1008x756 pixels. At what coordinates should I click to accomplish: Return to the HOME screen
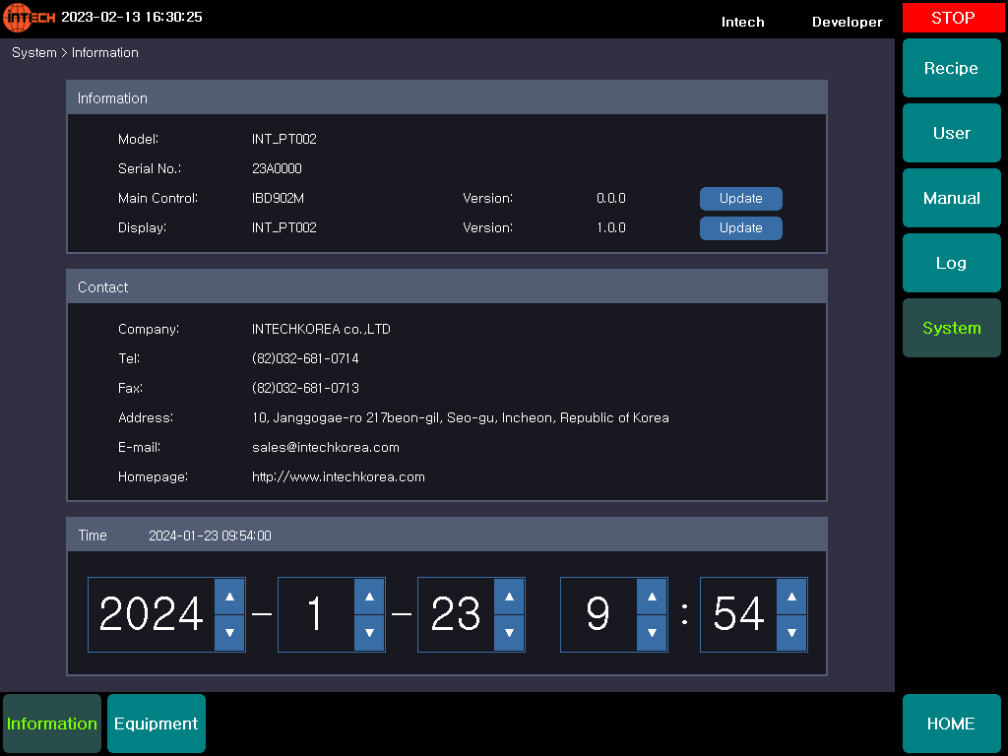click(951, 724)
